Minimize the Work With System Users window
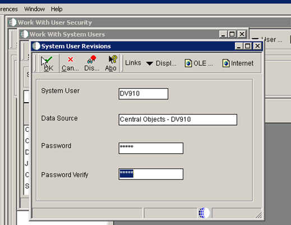Image resolution: width=291 pixels, height=225 pixels. click(223, 34)
